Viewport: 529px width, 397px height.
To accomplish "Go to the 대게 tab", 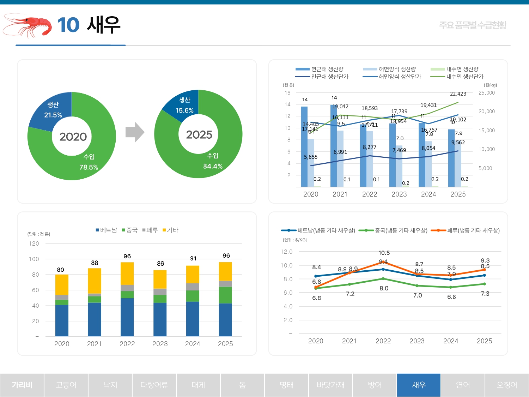I will [198, 385].
